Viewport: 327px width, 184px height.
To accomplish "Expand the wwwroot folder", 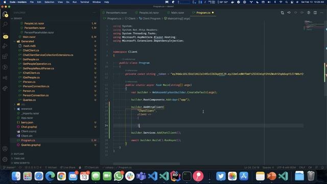I will coord(27,109).
